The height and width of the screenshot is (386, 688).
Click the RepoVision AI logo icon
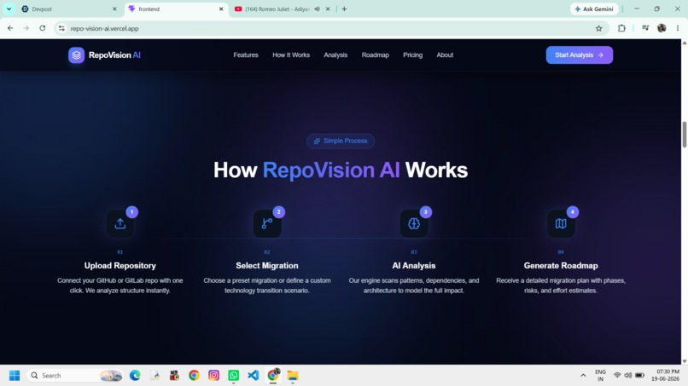[x=76, y=55]
